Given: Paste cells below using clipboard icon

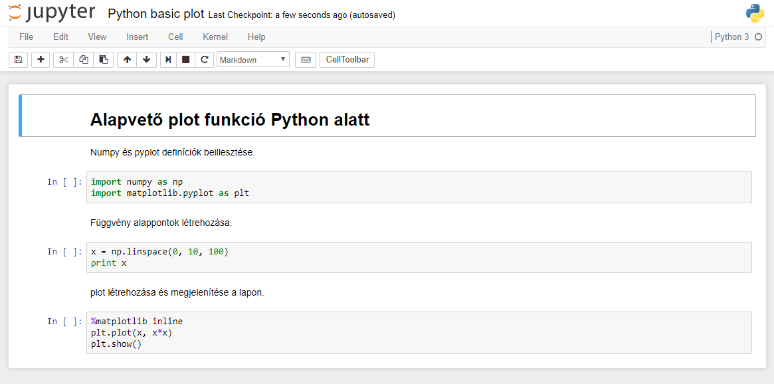Looking at the screenshot, I should tap(104, 60).
